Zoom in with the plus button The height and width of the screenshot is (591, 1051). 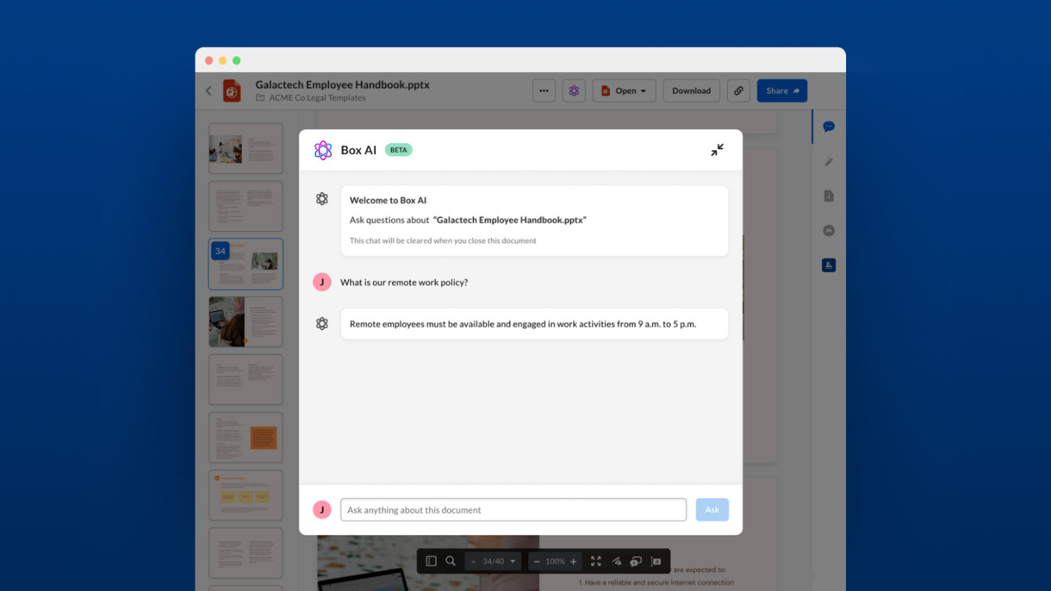[x=574, y=562]
